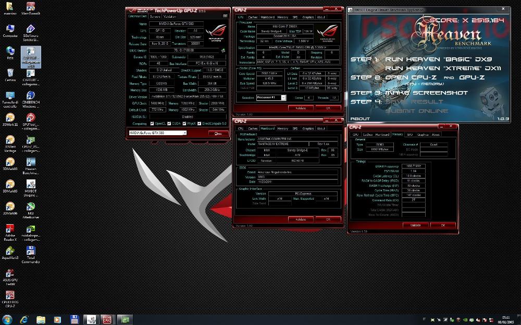Viewport: 521px width, 325px height.
Task: Click DRAM Frequency value in Memory window
Action: [413, 166]
